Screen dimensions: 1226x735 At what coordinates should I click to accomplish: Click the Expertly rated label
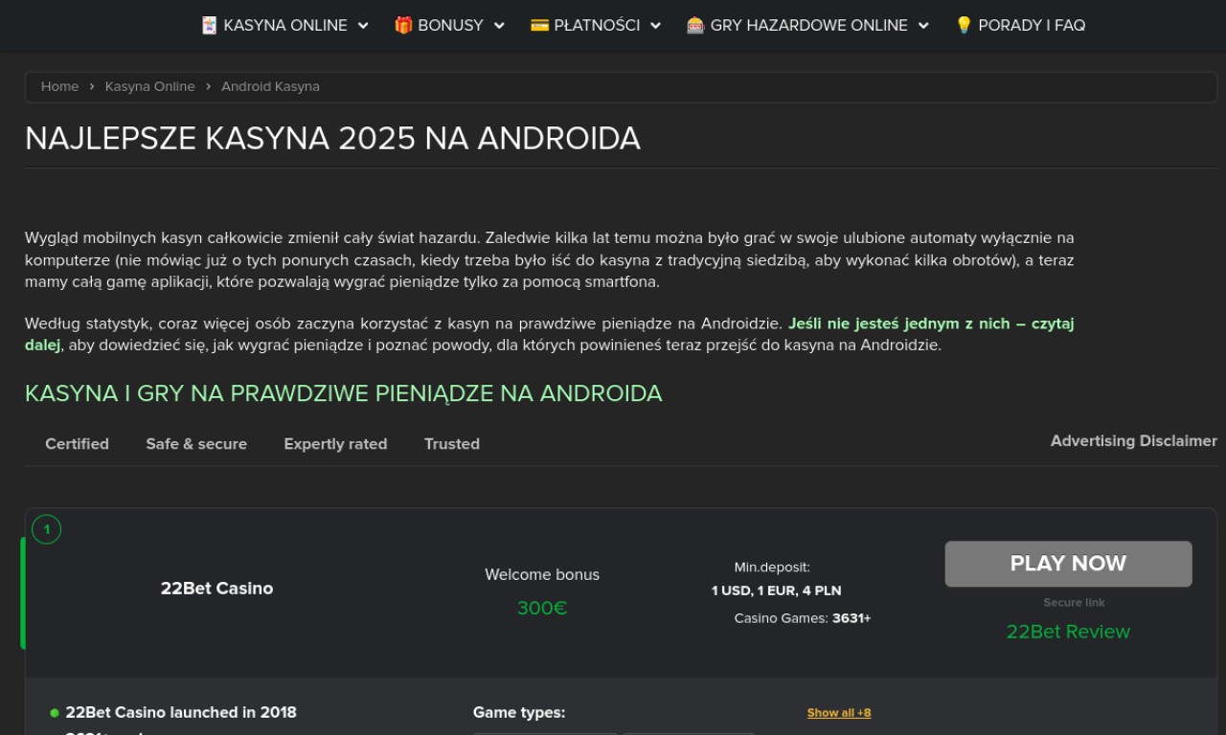point(335,444)
